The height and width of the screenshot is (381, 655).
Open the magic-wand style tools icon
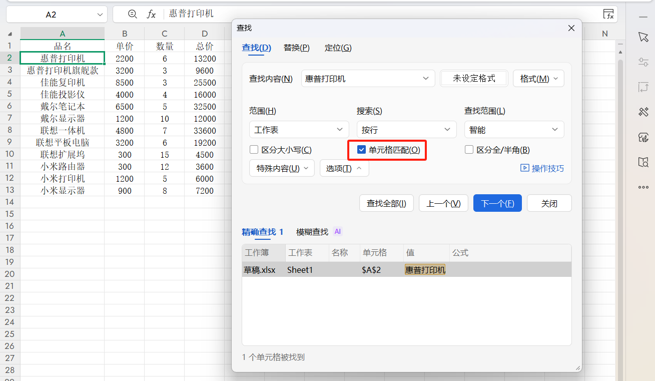click(x=643, y=112)
